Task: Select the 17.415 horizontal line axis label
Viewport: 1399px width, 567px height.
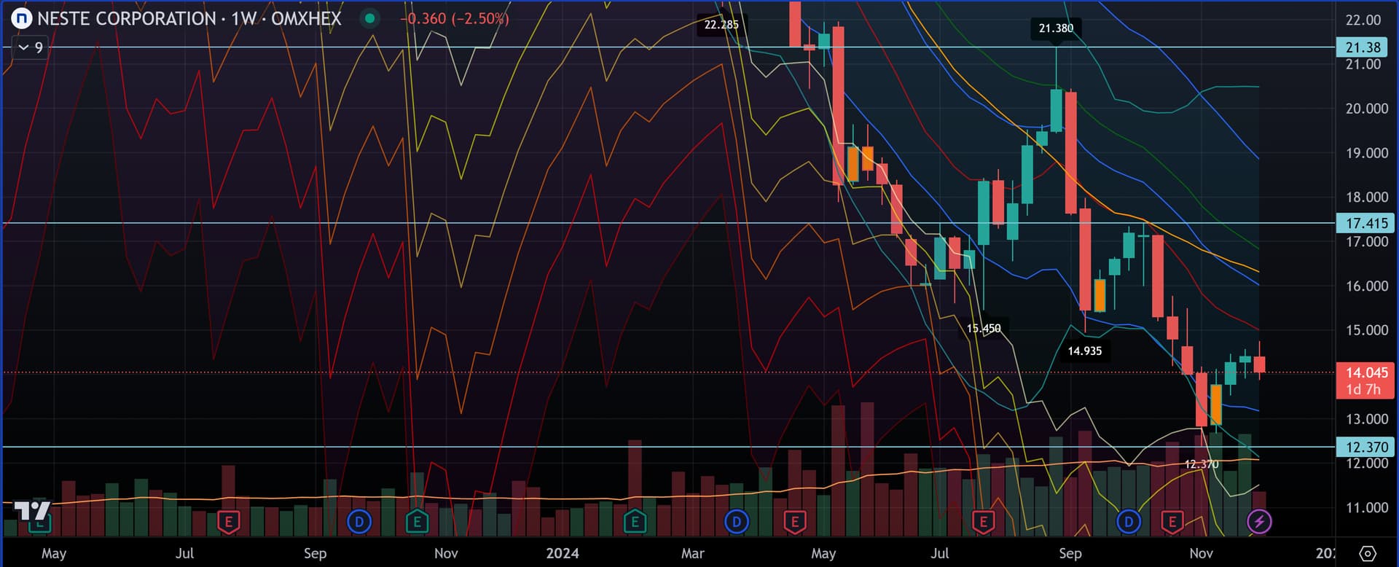Action: point(1366,224)
